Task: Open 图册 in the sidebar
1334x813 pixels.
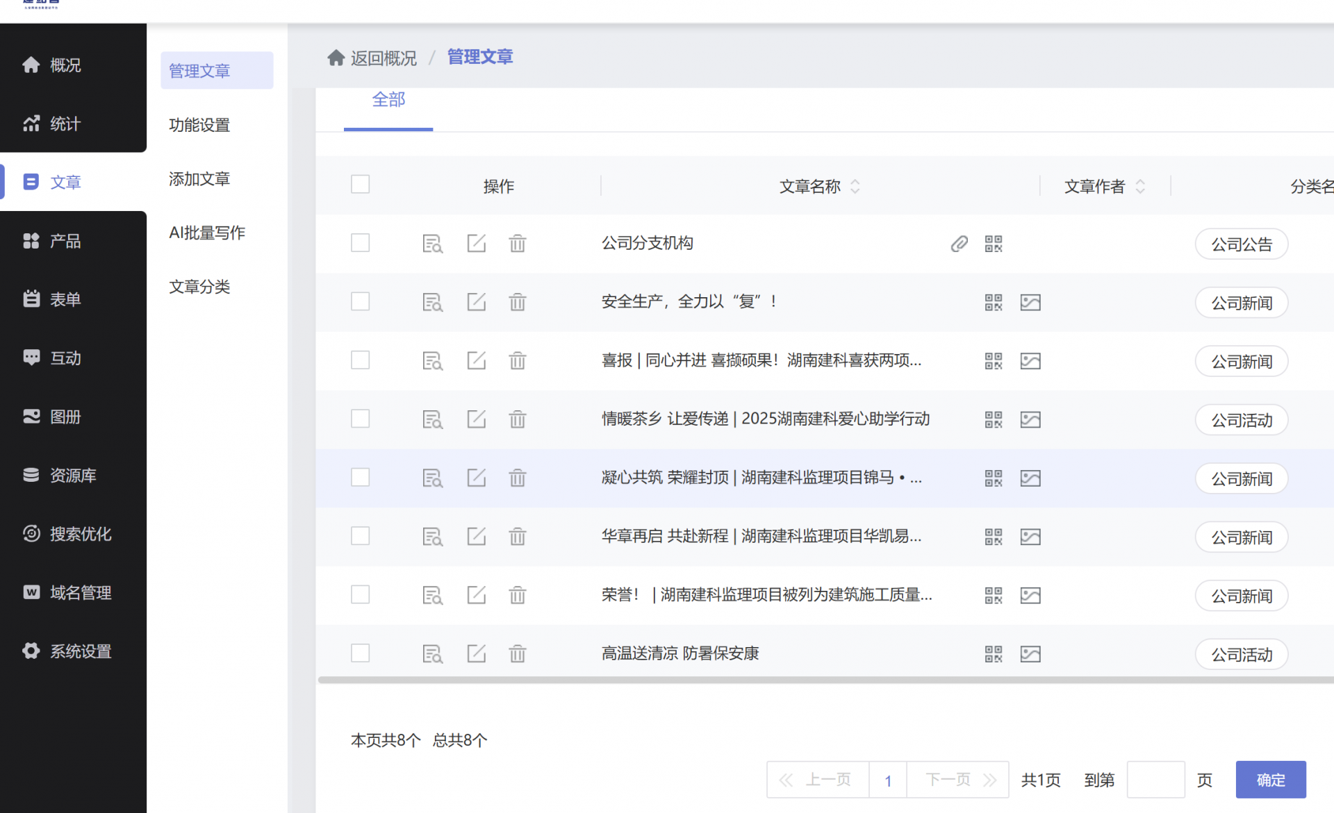Action: pos(73,417)
